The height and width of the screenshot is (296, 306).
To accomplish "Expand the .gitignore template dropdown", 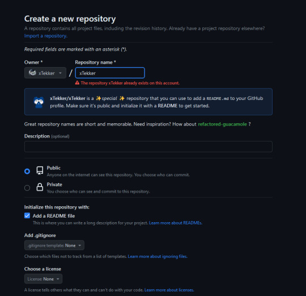I will pyautogui.click(x=54, y=245).
